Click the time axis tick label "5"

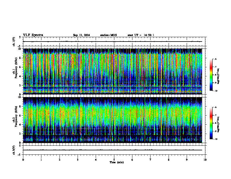tap(114, 160)
